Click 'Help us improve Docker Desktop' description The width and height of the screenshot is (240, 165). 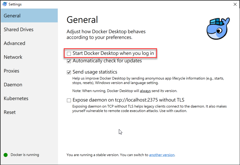[148, 81]
